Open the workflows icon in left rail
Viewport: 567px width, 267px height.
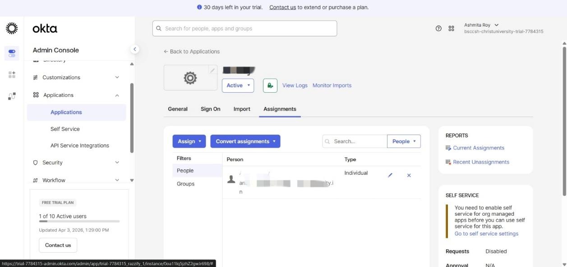pos(12,96)
